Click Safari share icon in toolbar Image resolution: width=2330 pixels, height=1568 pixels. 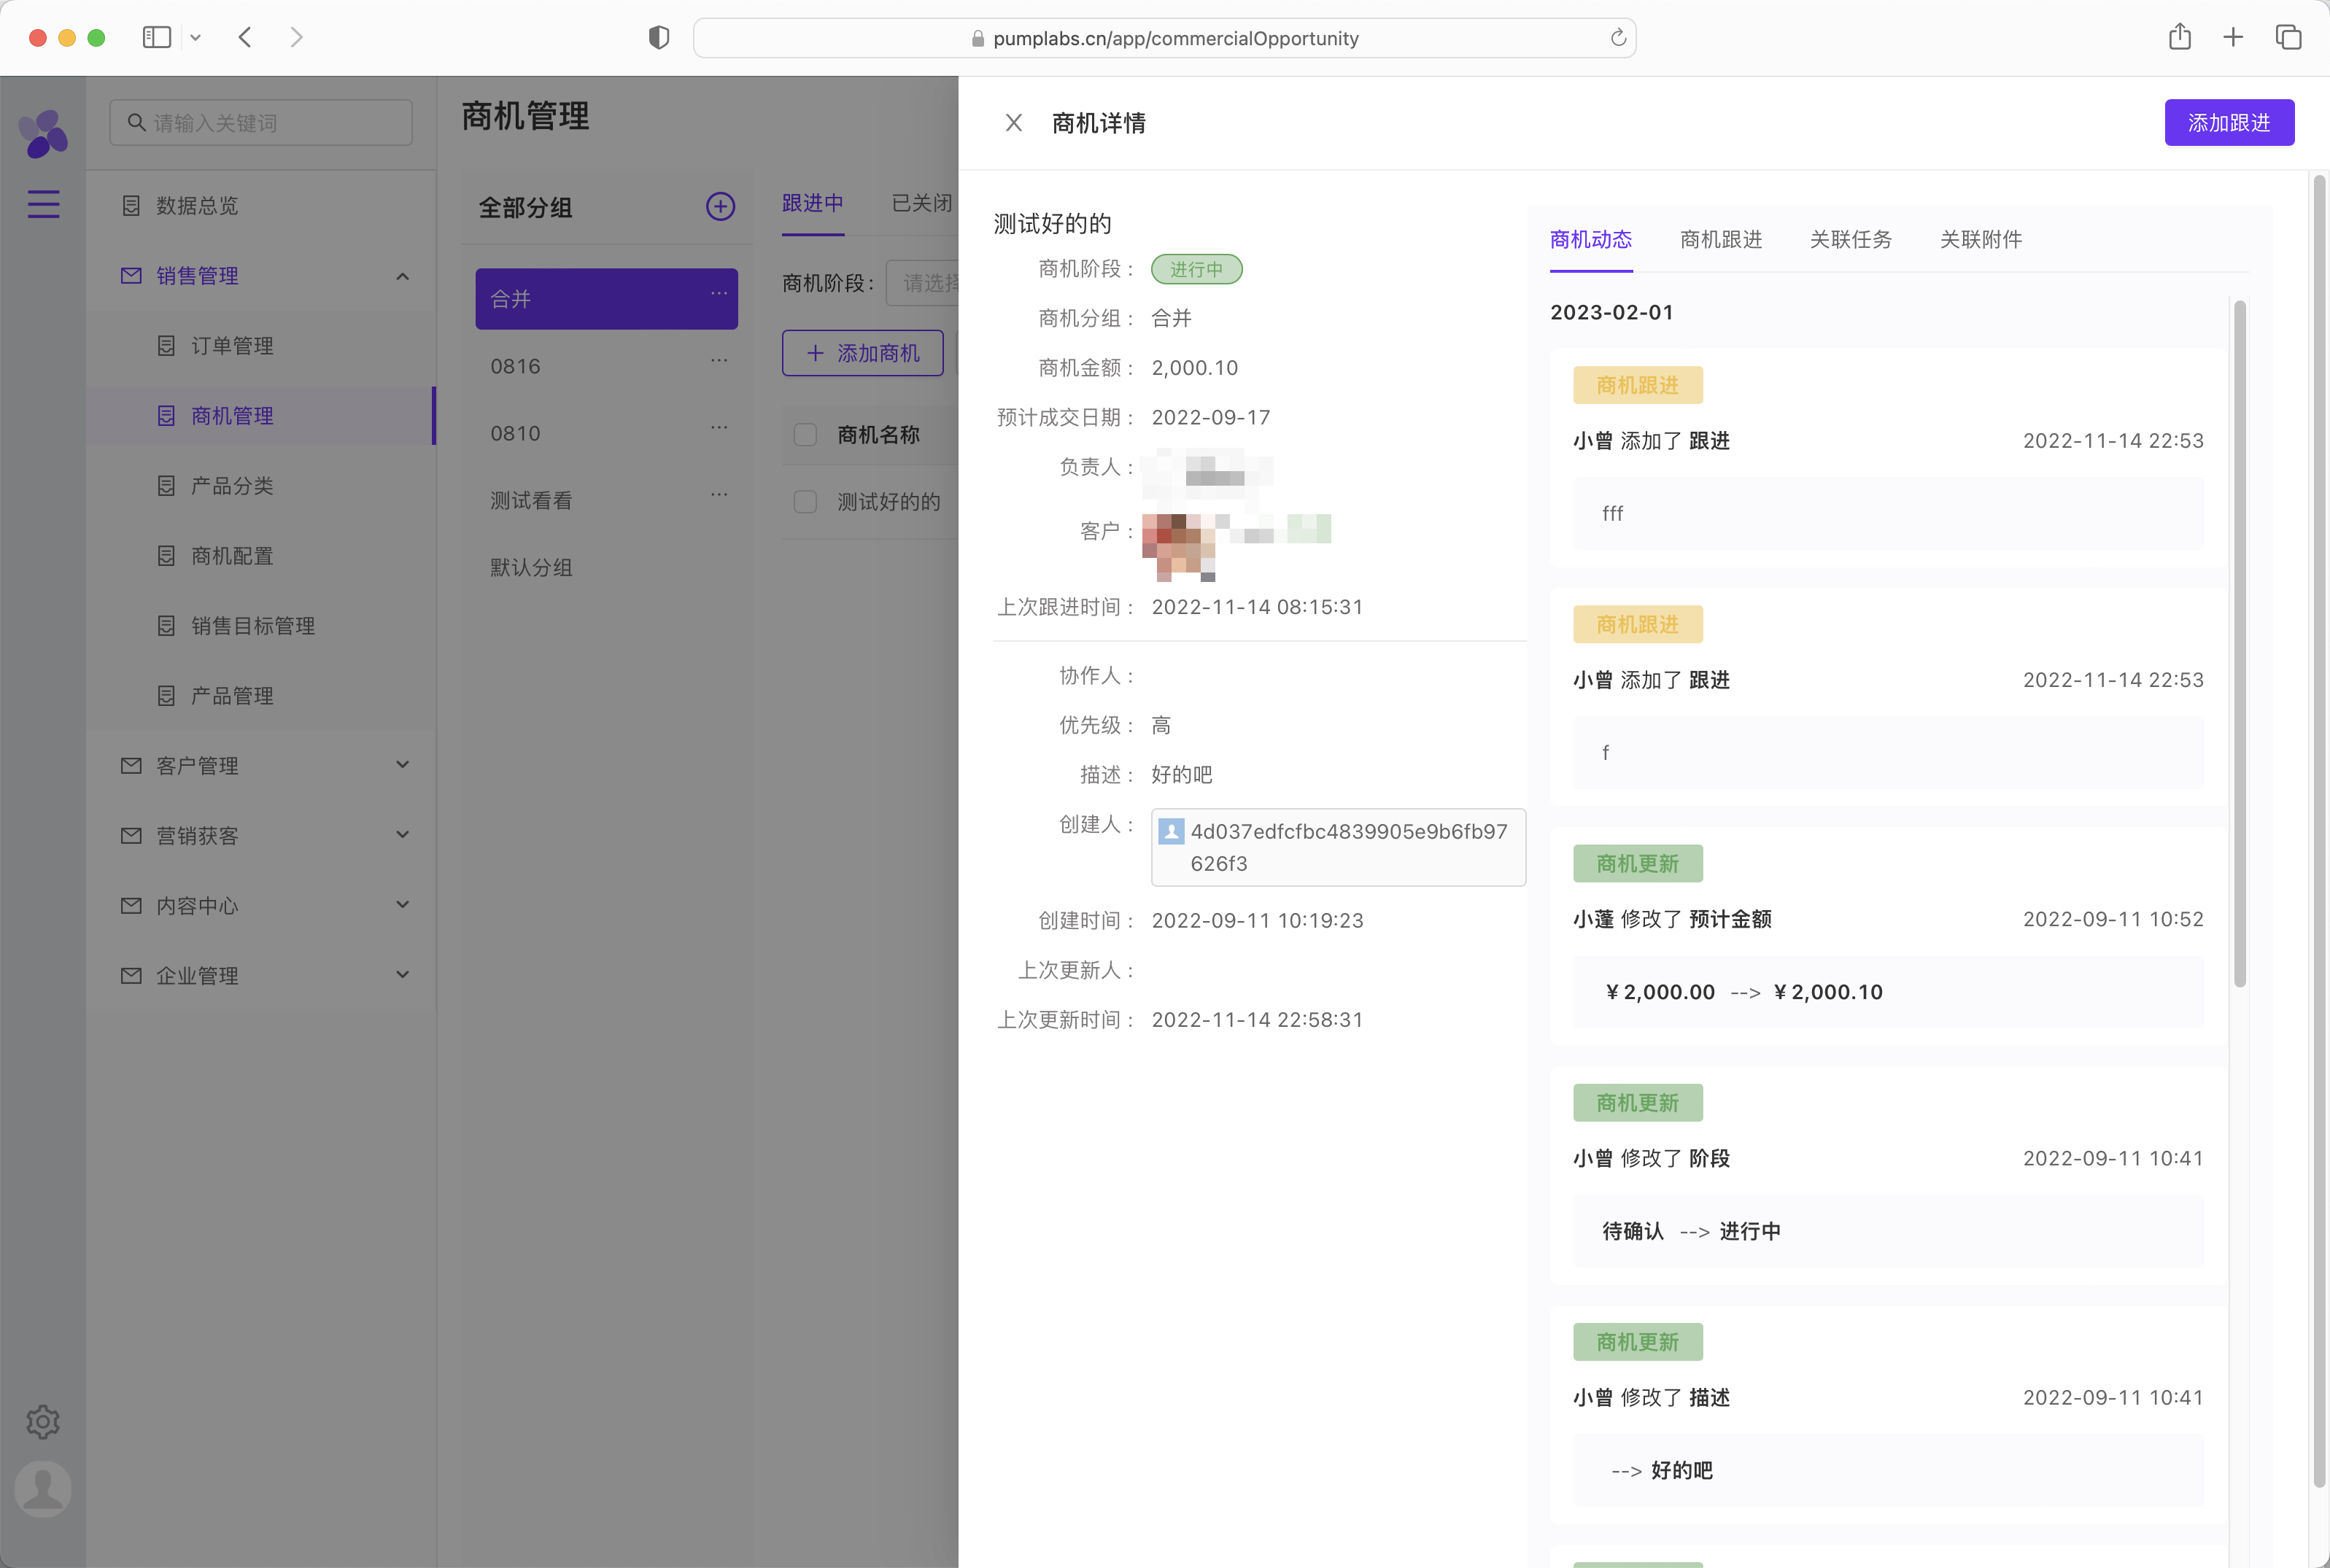tap(2179, 38)
